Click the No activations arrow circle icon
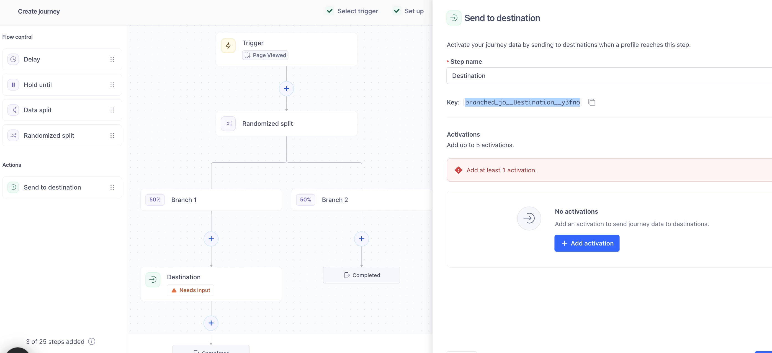772x353 pixels. coord(529,218)
